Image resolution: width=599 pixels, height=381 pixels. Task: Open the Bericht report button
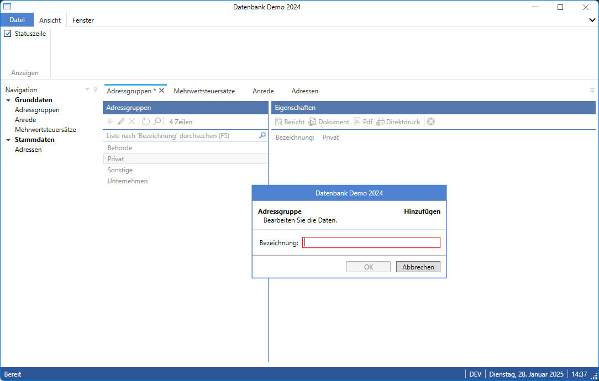(x=290, y=121)
